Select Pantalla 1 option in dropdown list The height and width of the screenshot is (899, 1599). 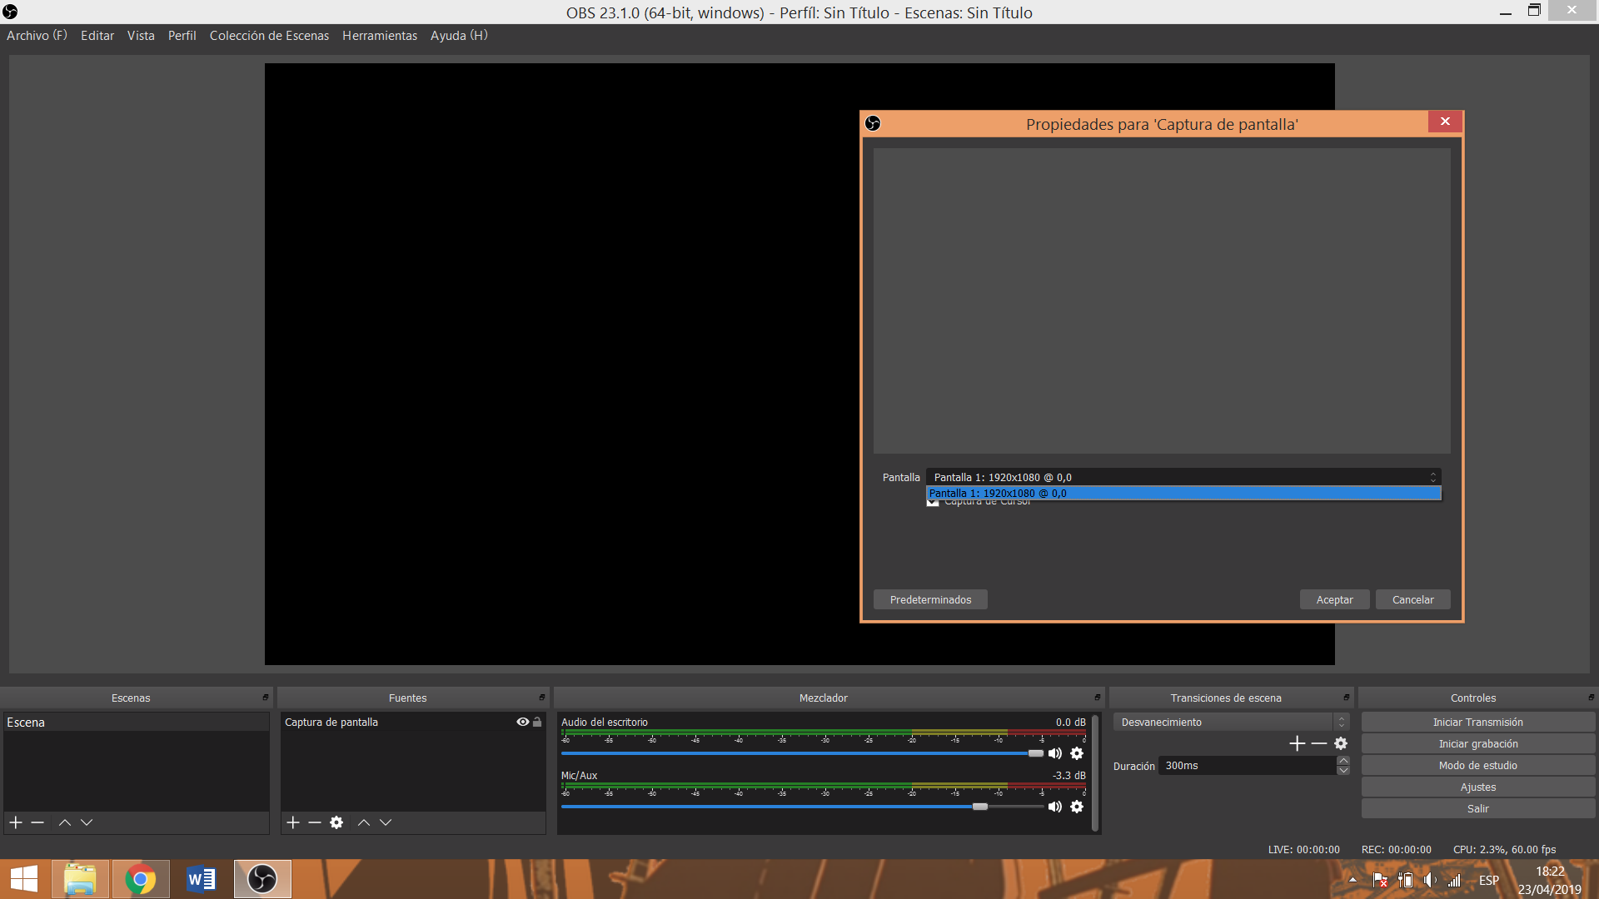click(1183, 494)
